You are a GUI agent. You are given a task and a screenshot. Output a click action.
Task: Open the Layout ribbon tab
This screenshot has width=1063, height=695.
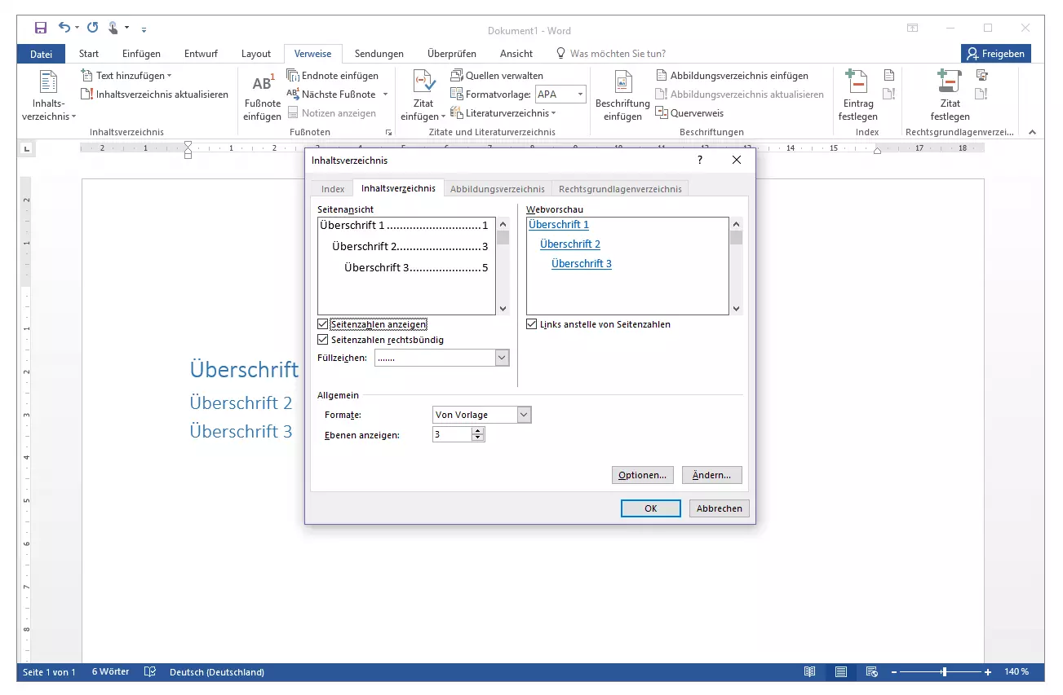pos(256,54)
